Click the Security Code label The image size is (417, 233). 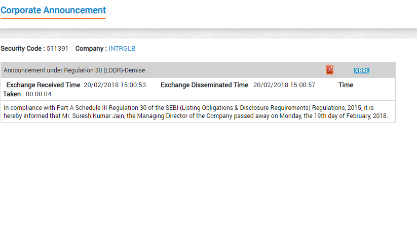click(23, 49)
